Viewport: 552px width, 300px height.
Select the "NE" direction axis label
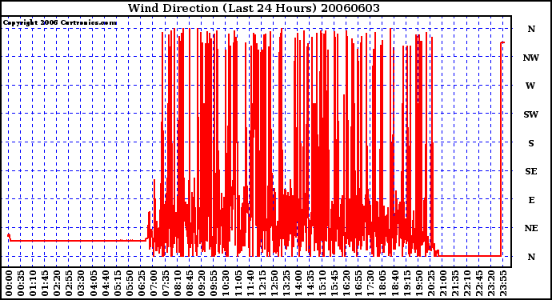pyautogui.click(x=531, y=229)
